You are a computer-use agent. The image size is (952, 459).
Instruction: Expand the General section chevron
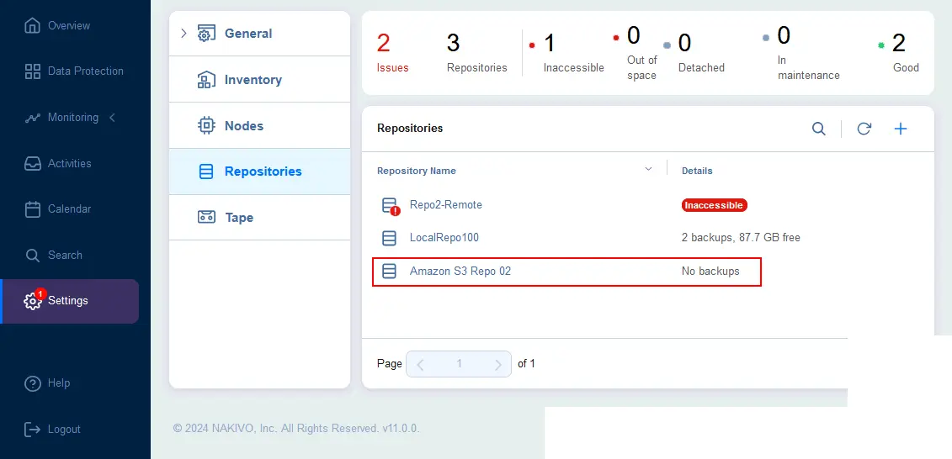[183, 34]
